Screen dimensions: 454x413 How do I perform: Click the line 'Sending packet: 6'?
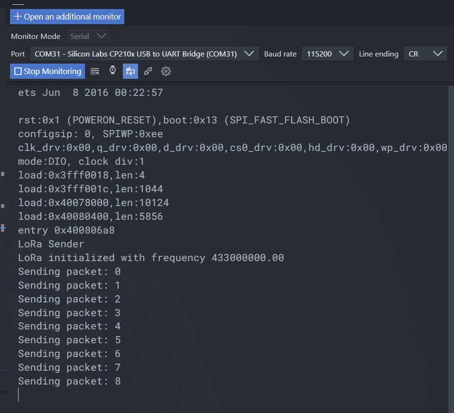pyautogui.click(x=69, y=354)
